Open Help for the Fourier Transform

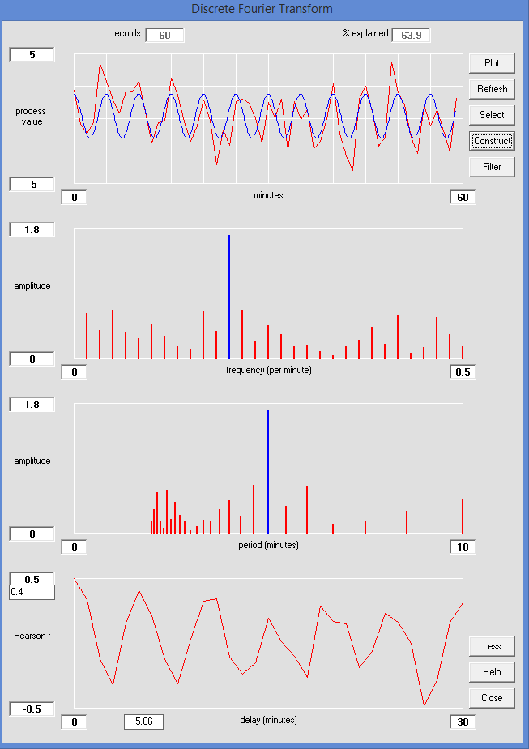pos(492,672)
